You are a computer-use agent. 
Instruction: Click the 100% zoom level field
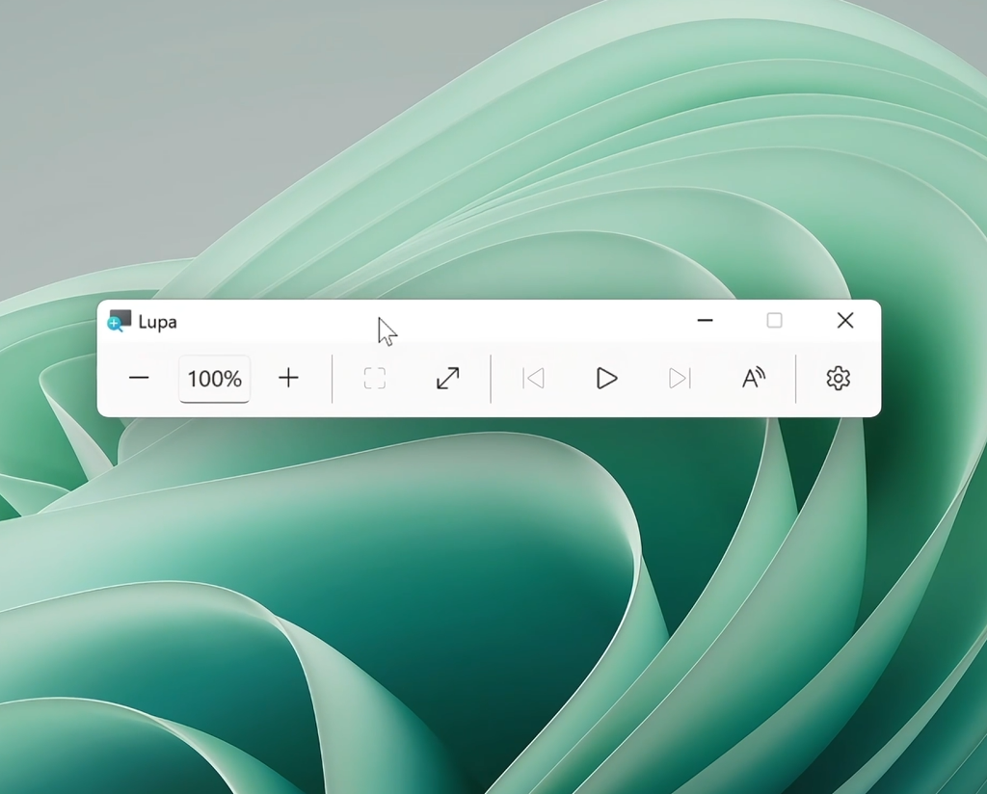pyautogui.click(x=215, y=379)
